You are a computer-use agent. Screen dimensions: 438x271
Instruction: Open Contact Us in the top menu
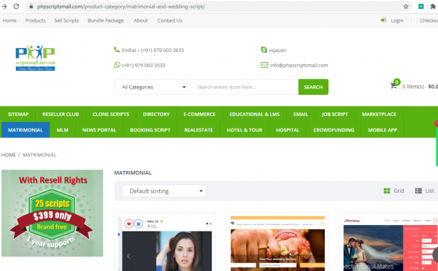tap(170, 20)
